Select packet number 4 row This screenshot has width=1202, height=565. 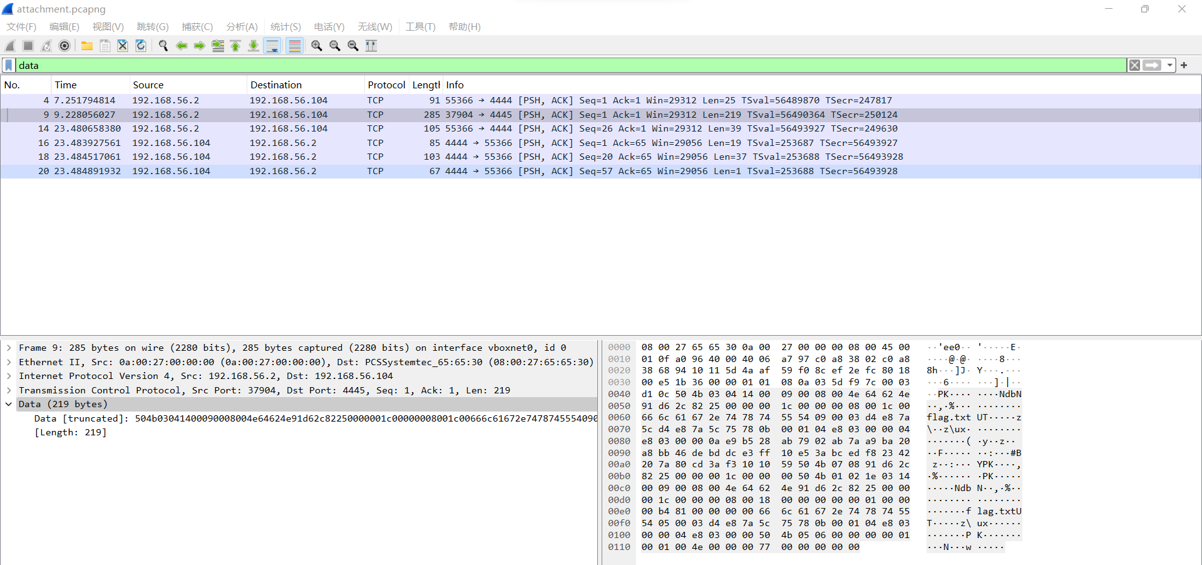tap(600, 100)
